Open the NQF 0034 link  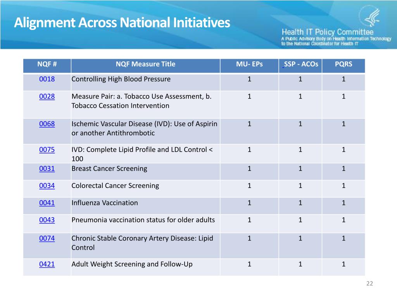(x=47, y=186)
